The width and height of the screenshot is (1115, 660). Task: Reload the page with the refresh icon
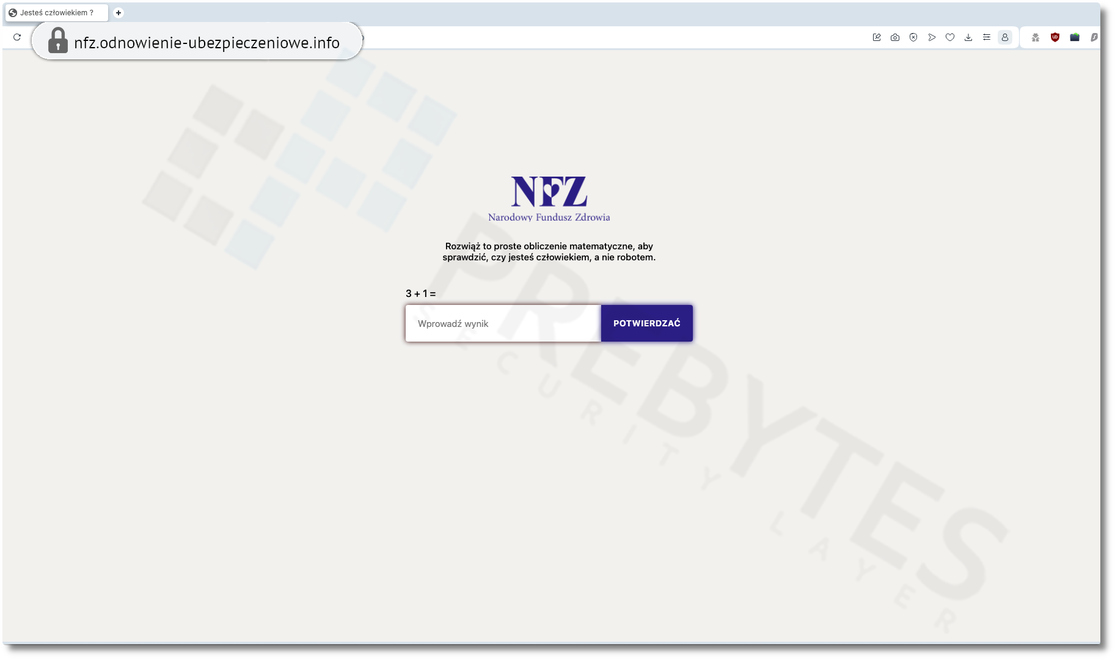click(17, 37)
